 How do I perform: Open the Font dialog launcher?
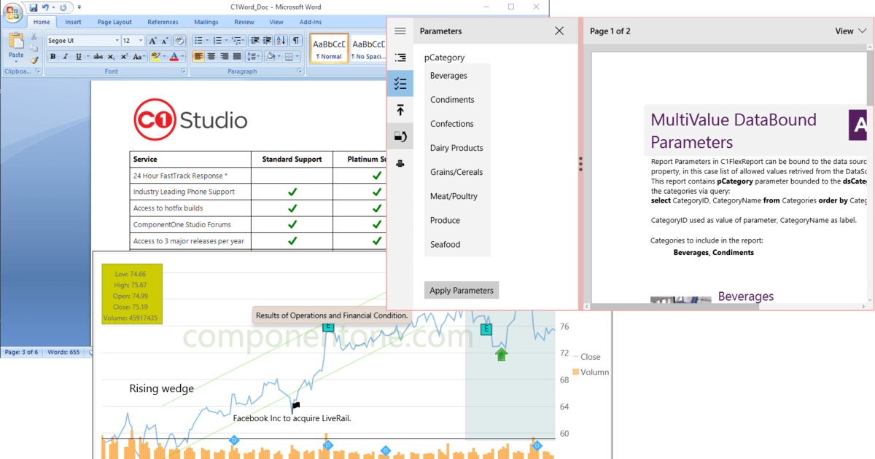(x=182, y=71)
